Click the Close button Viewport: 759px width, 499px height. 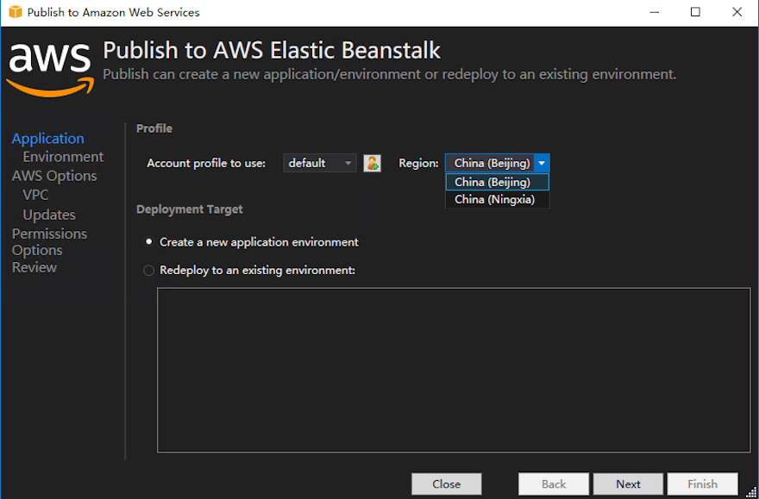click(446, 484)
